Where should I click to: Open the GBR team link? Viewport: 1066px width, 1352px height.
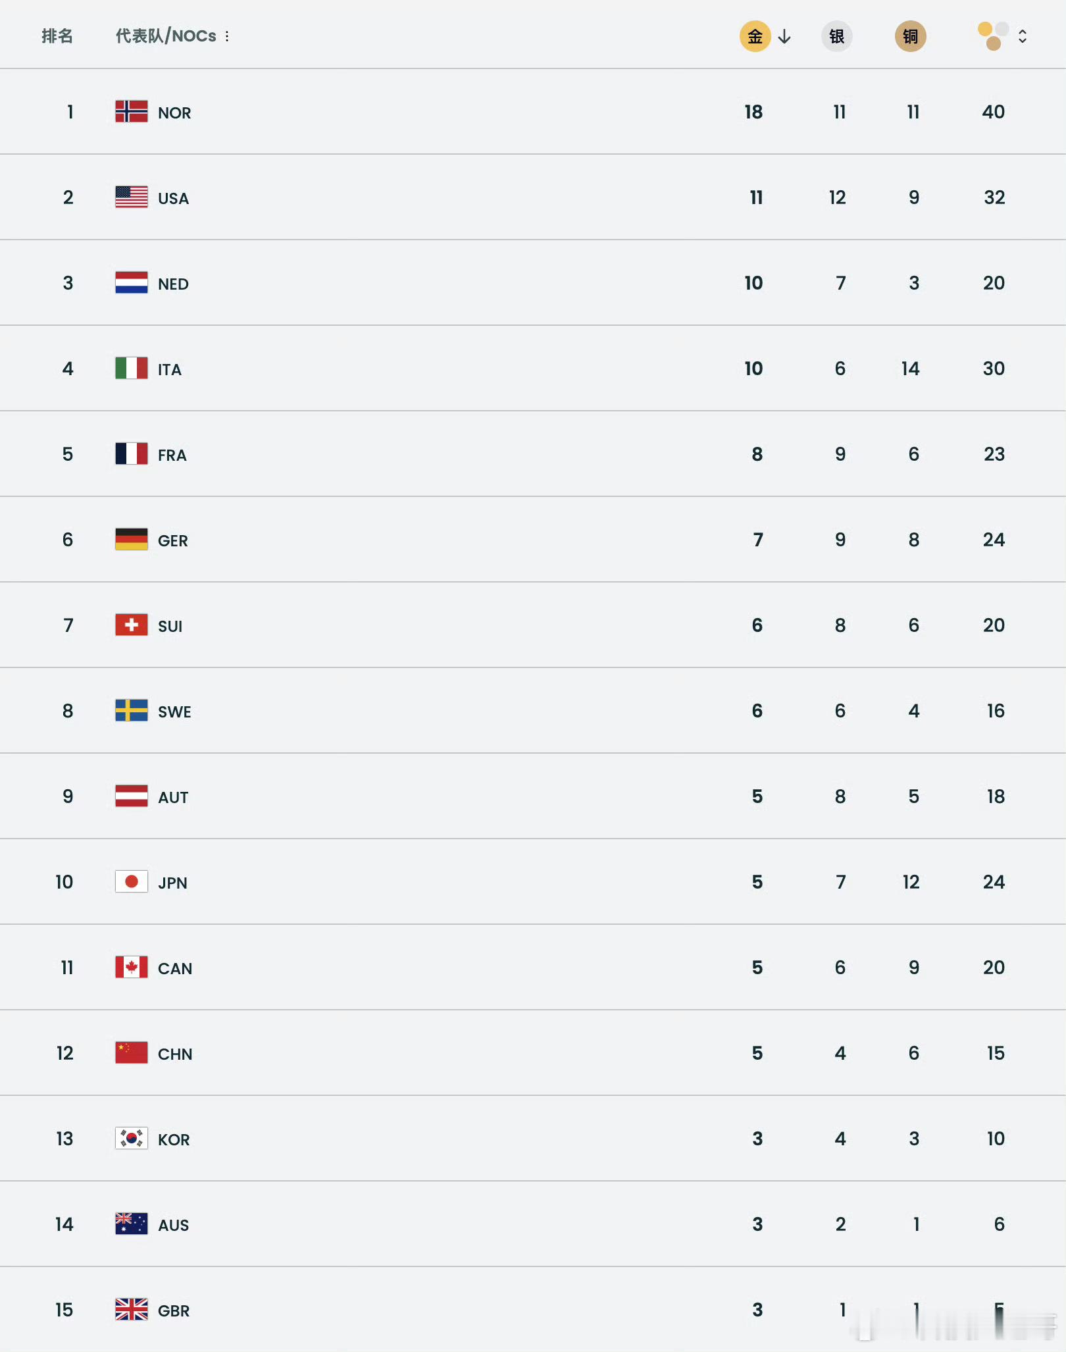tap(174, 1311)
